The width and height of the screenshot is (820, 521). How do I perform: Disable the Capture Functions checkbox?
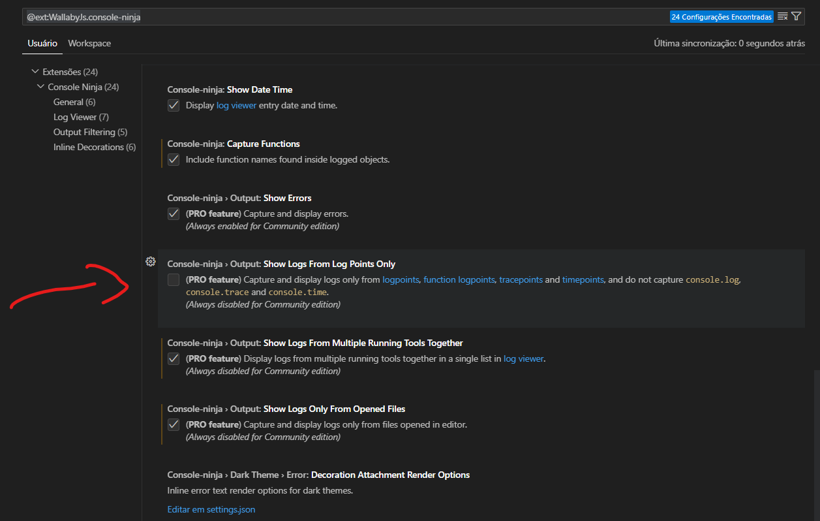tap(174, 159)
